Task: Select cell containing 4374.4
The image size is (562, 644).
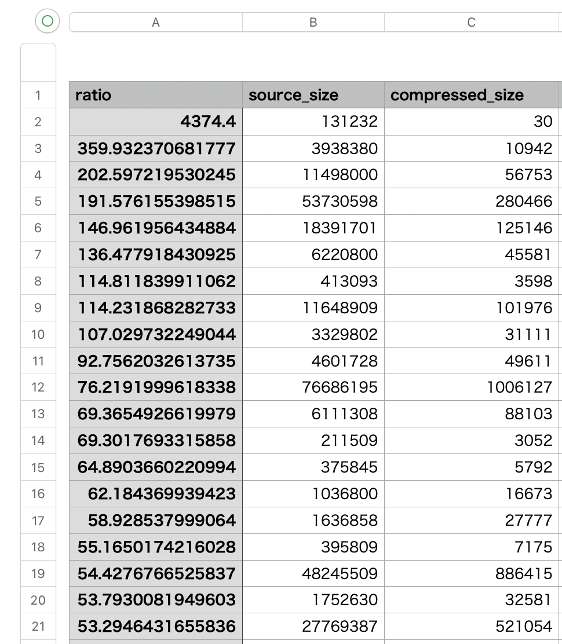Action: [156, 122]
